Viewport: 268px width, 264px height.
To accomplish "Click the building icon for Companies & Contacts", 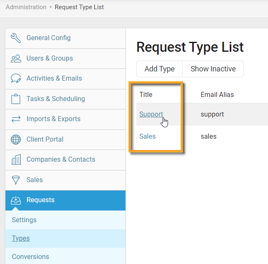I will (x=16, y=160).
